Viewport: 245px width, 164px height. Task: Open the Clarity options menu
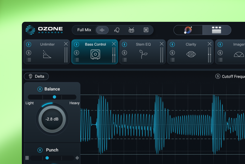[x=172, y=59]
